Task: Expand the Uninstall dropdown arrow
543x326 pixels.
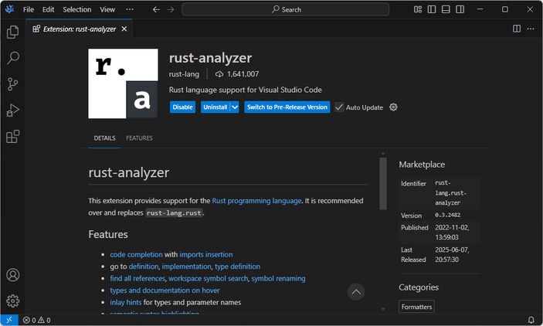Action: pyautogui.click(x=235, y=107)
